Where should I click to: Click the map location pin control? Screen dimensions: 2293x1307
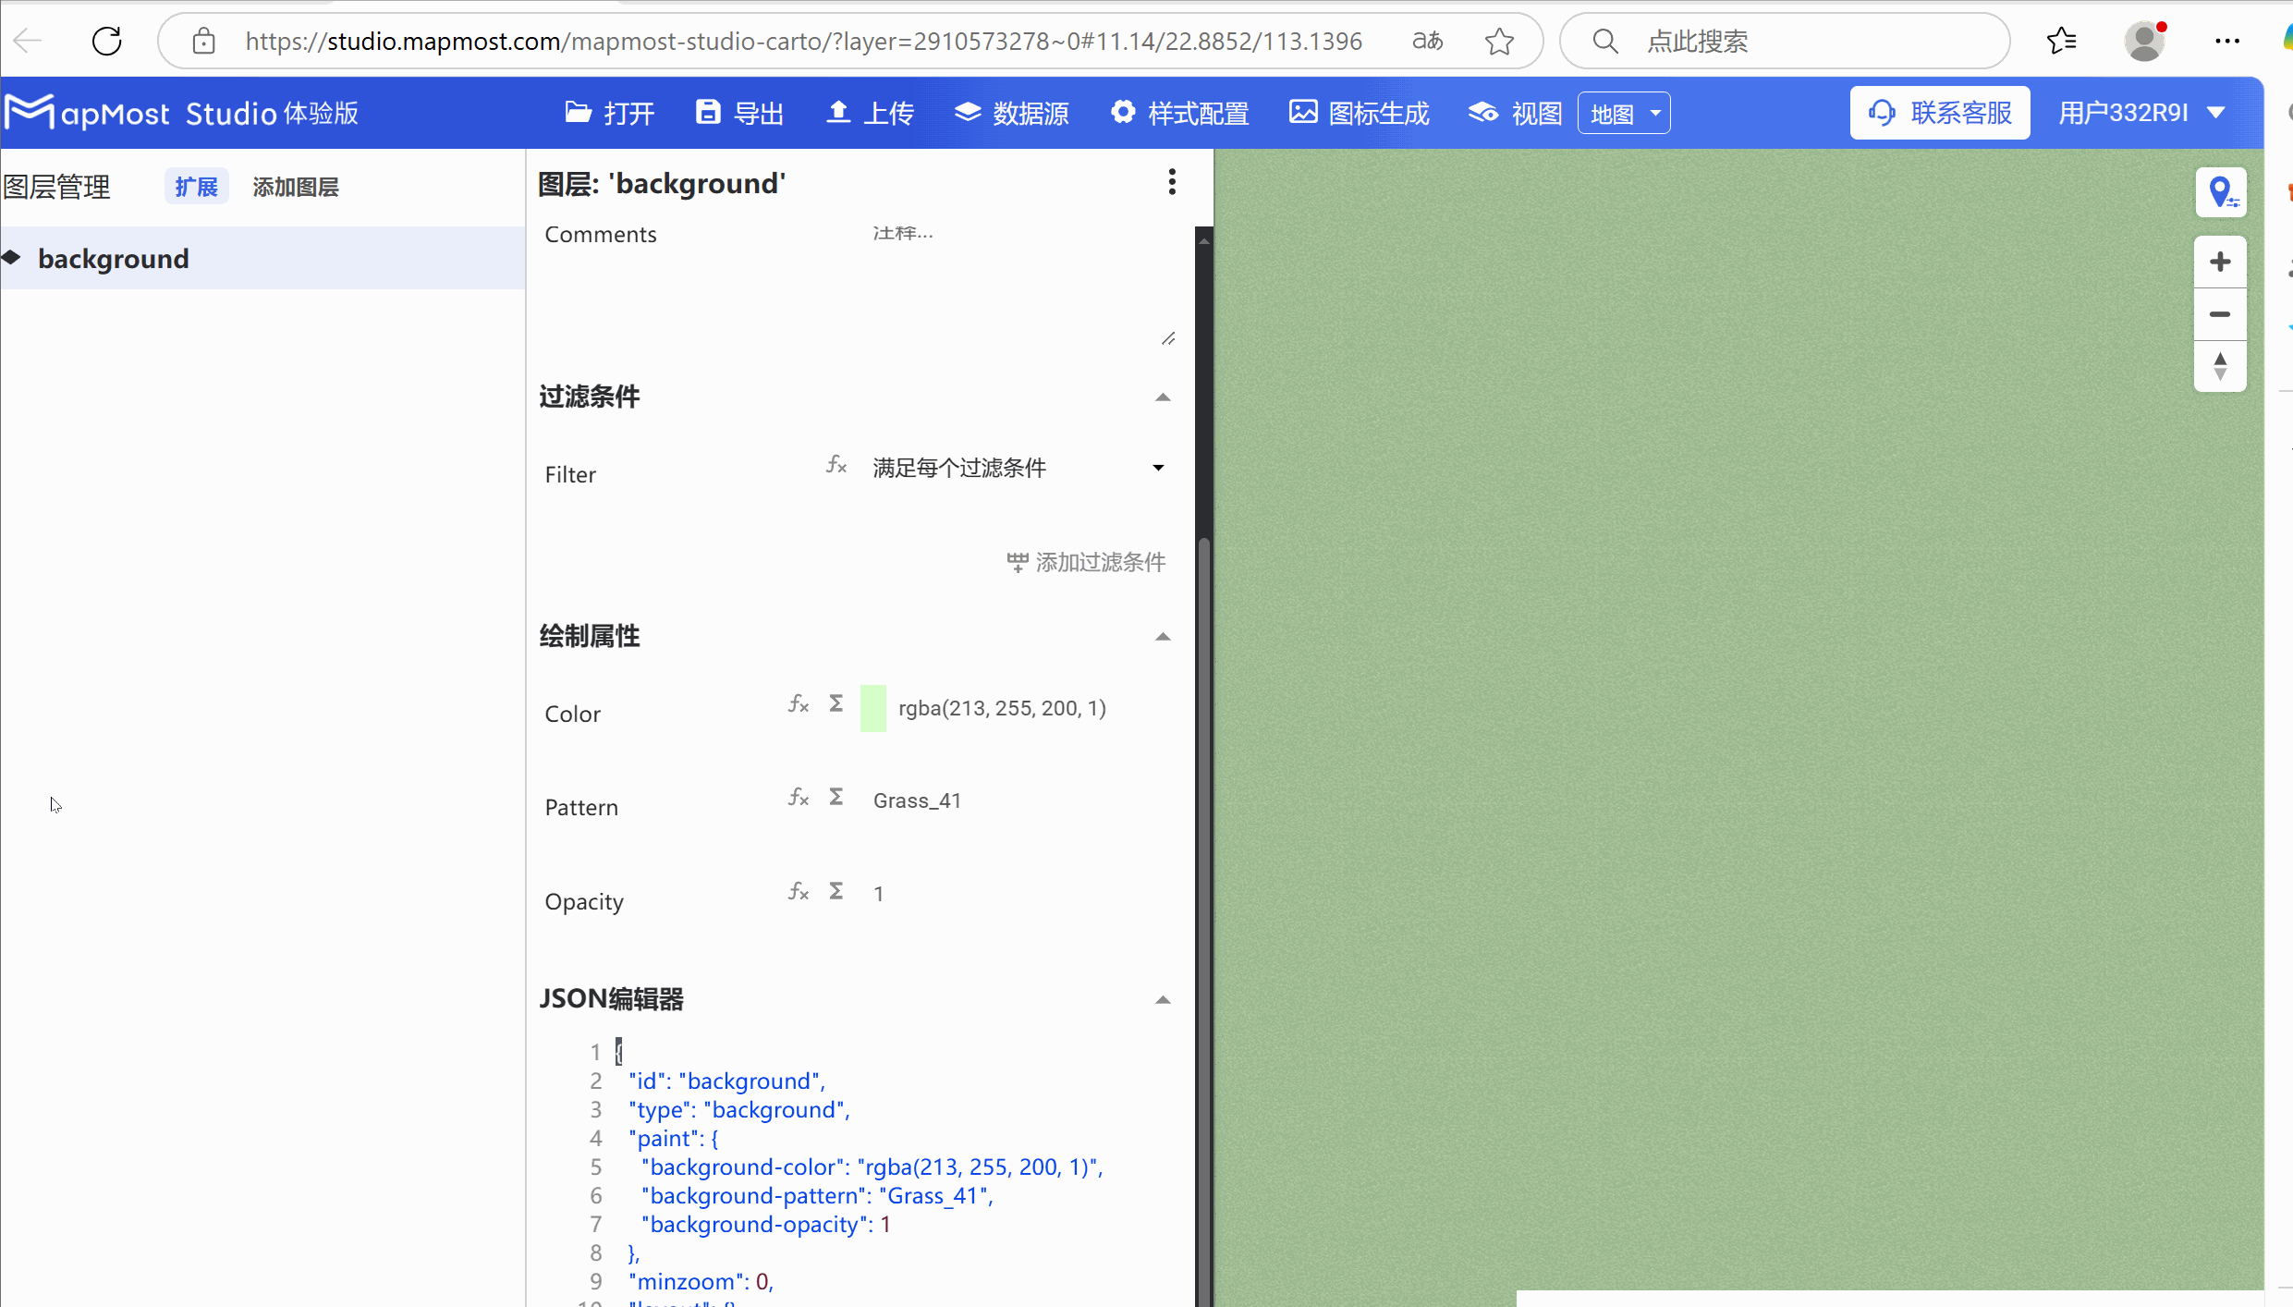tap(2222, 192)
